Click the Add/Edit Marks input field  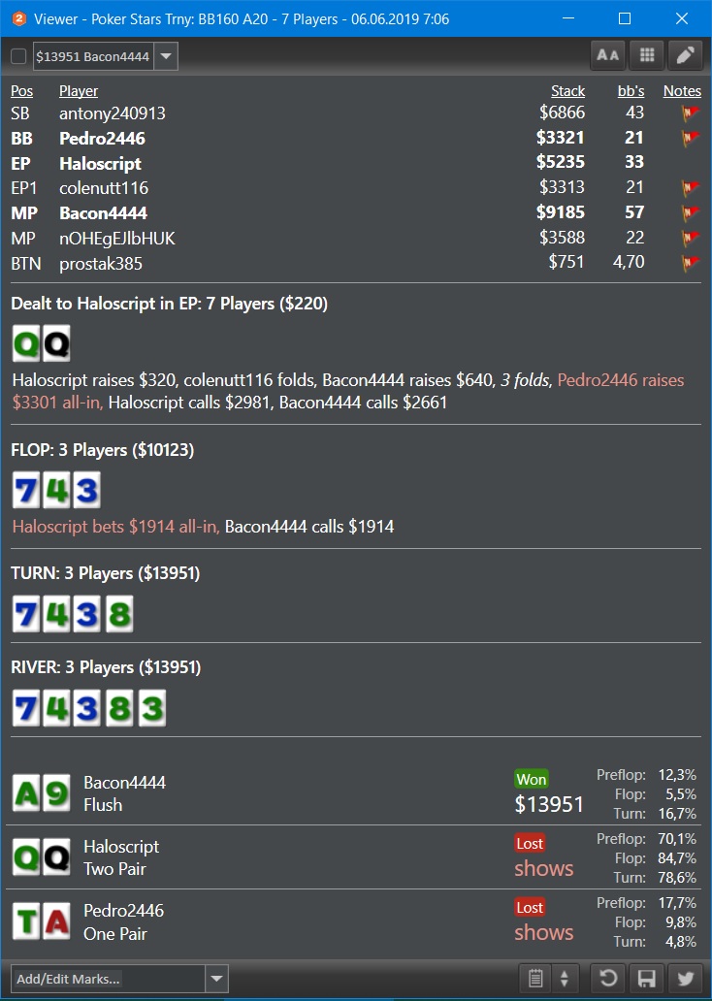(x=109, y=979)
